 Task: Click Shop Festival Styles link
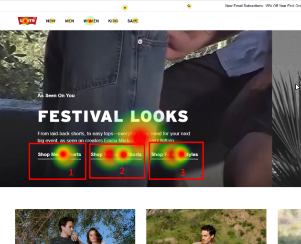coord(174,154)
